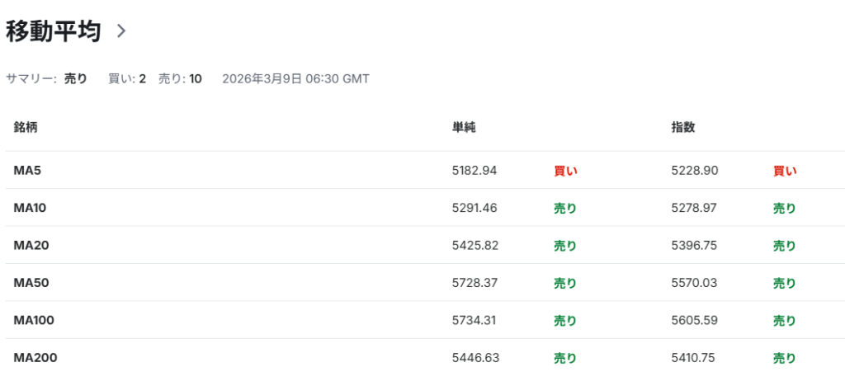Click MA200 simple value 5446.63
The image size is (845, 381).
tap(475, 358)
